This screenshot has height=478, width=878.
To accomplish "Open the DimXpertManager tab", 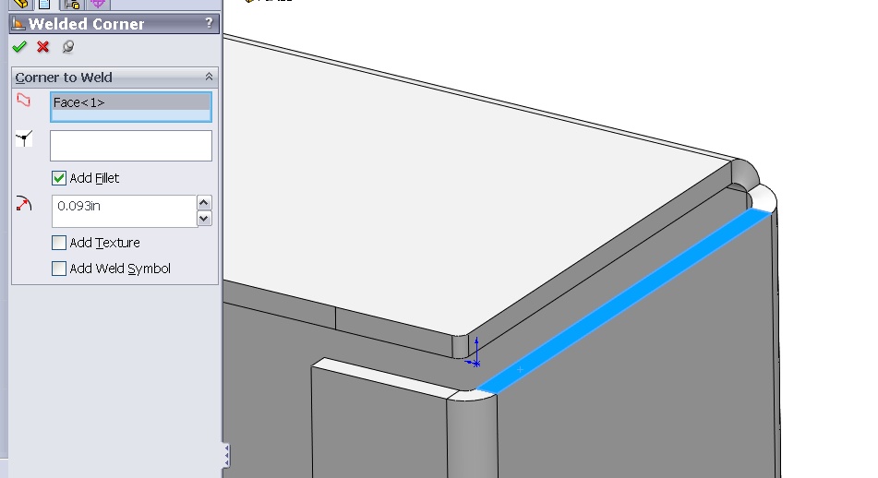I will point(98,5).
